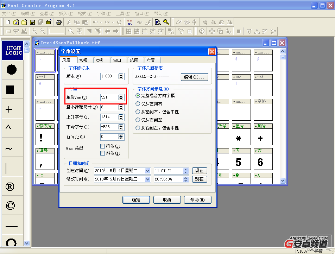
Task: Select the Print icon on the toolbar
Action: pyautogui.click(x=59, y=22)
